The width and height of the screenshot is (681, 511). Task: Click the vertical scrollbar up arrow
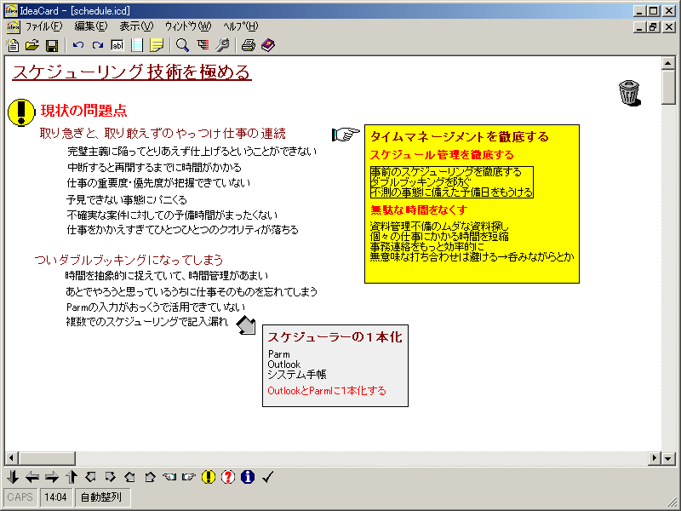(668, 63)
